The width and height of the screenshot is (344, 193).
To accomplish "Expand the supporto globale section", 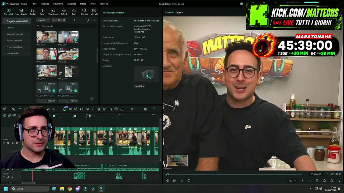I will 4,34.
